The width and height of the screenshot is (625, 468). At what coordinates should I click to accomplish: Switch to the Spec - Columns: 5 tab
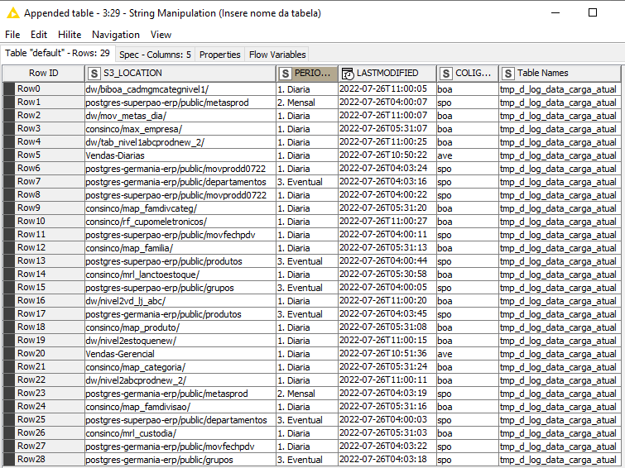coord(155,55)
